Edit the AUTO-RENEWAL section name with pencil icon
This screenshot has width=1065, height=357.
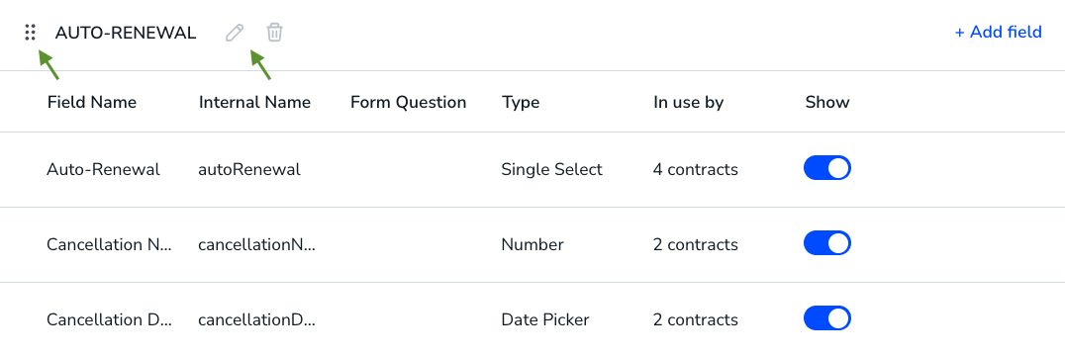click(235, 32)
